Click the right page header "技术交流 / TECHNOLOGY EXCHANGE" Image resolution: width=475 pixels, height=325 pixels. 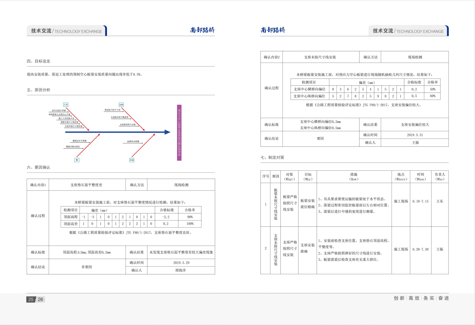click(408, 31)
